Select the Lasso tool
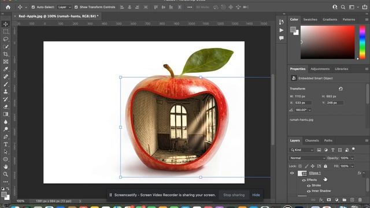The image size is (370, 208). point(6,39)
